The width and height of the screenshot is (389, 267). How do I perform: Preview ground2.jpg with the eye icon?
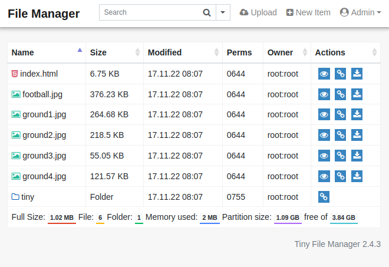pyautogui.click(x=324, y=135)
